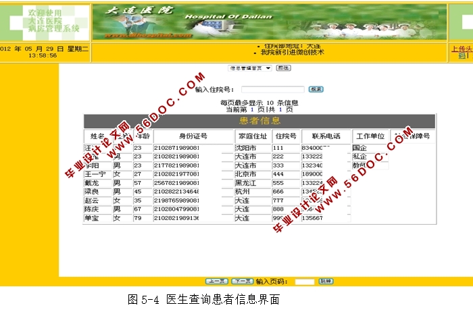
Task: Click the 大连医院 Hospital Of Dalian banner
Action: point(269,22)
